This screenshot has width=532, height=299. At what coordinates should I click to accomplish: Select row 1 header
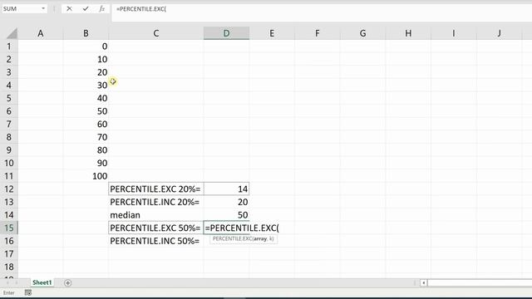point(9,47)
